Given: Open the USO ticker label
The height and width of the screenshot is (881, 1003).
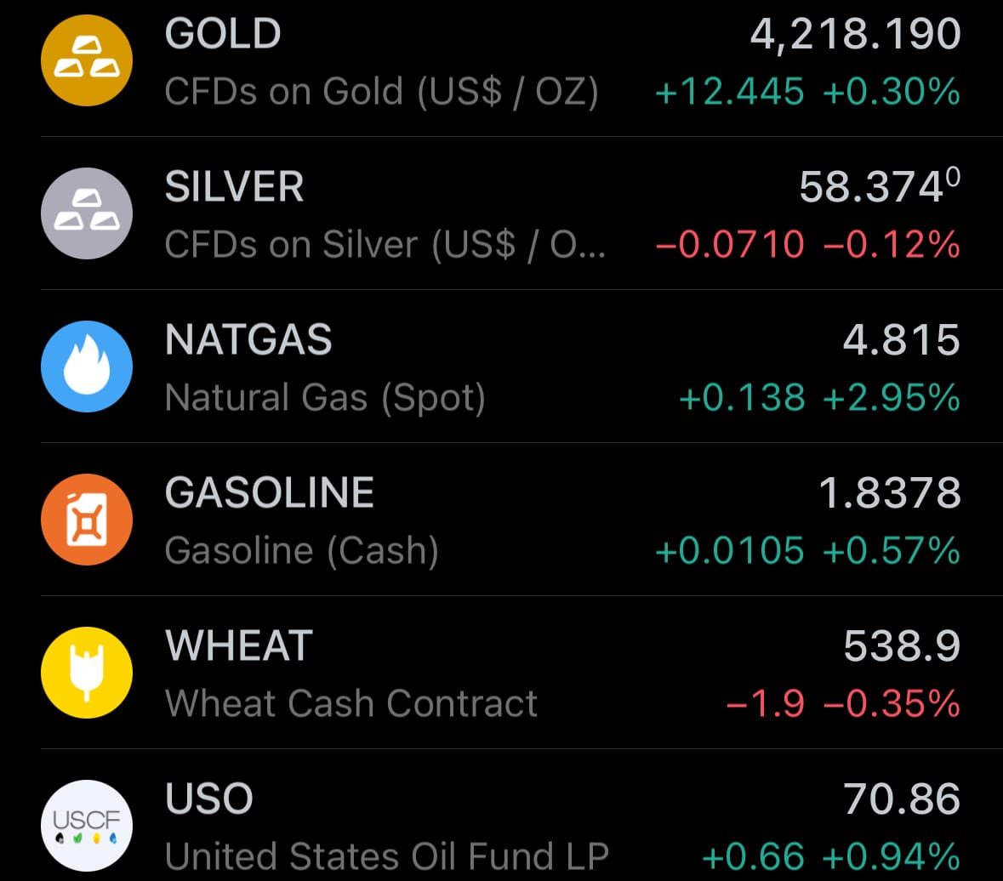Looking at the screenshot, I should (x=209, y=799).
